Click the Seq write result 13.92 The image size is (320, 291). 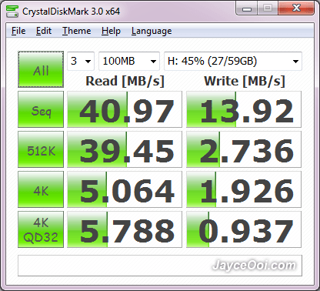[244, 109]
